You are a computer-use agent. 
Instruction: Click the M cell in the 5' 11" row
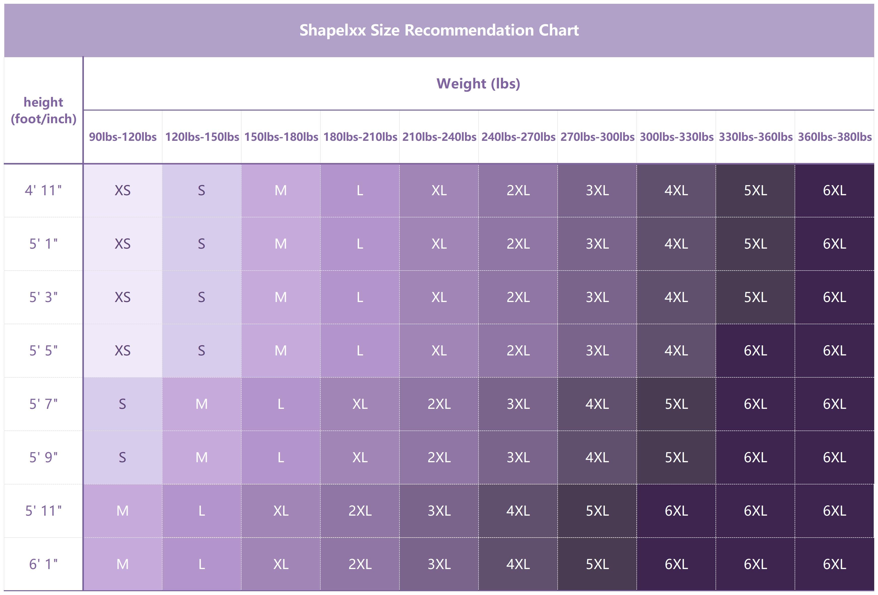[123, 511]
